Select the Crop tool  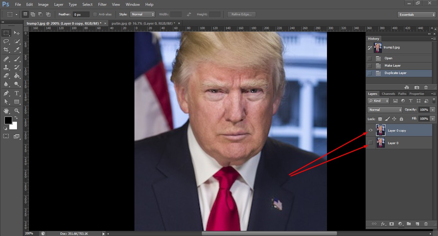(x=6, y=50)
